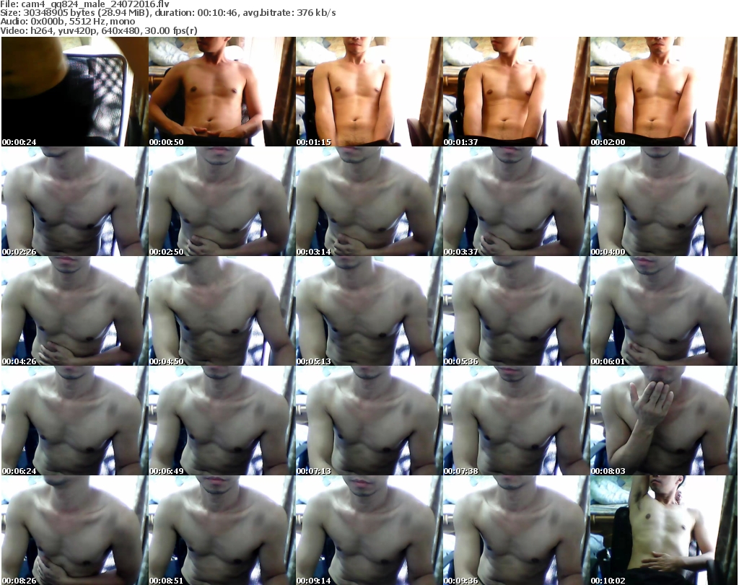Click the thumbnail marked 00:04:26
Screen dimensions: 739x585
tap(74, 311)
